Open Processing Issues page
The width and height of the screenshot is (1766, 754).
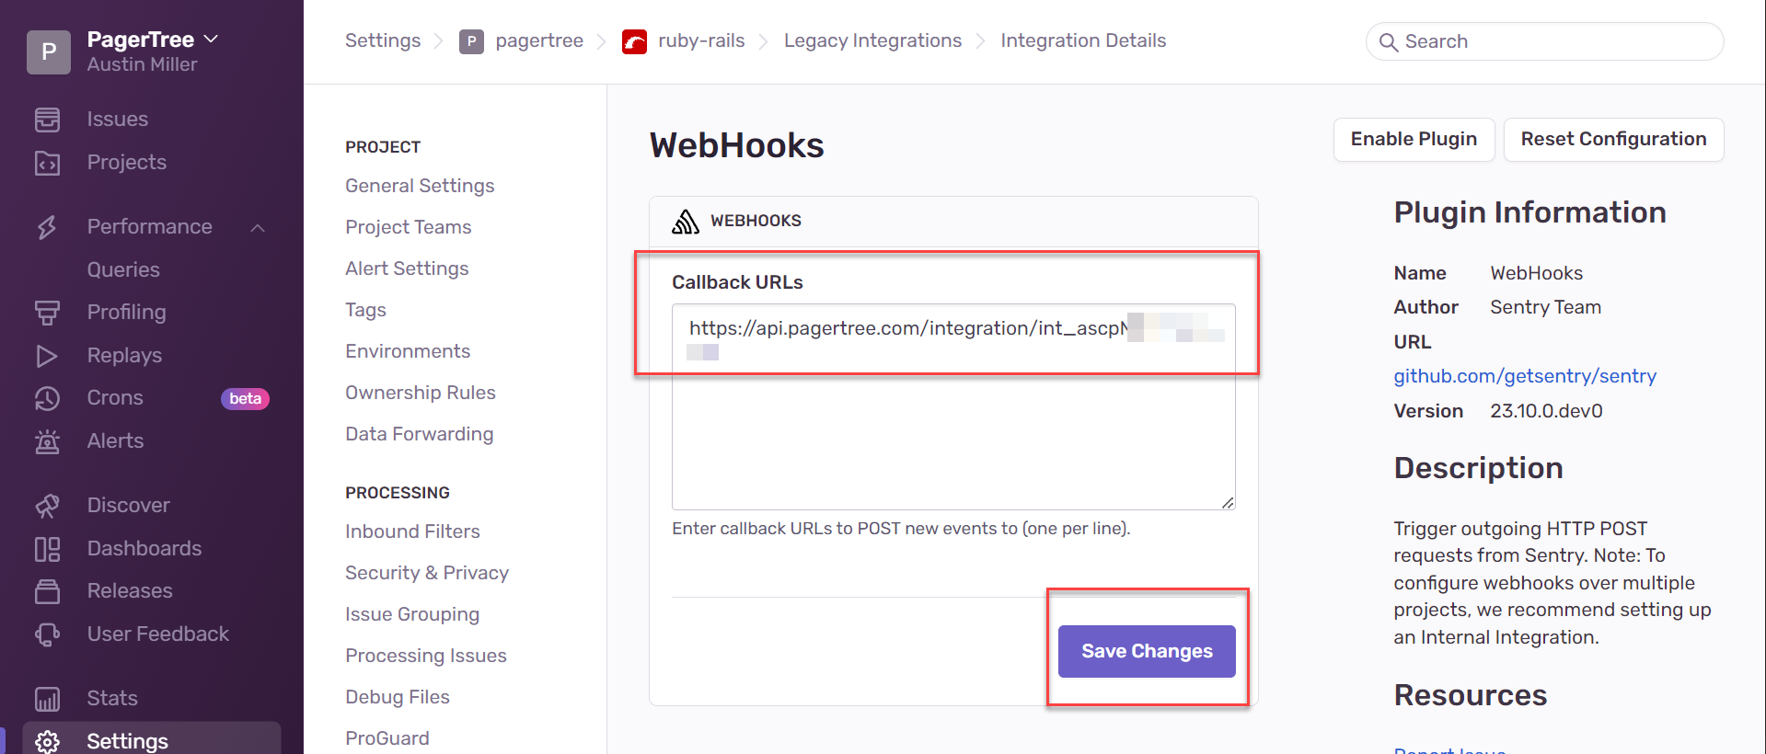coord(426,656)
